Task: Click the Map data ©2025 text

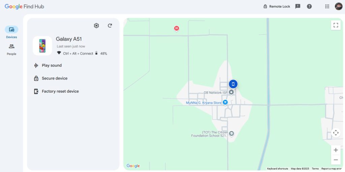Action: click(300, 169)
